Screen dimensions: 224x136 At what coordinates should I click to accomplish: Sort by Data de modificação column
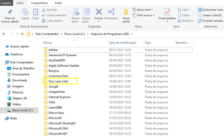click(x=125, y=43)
